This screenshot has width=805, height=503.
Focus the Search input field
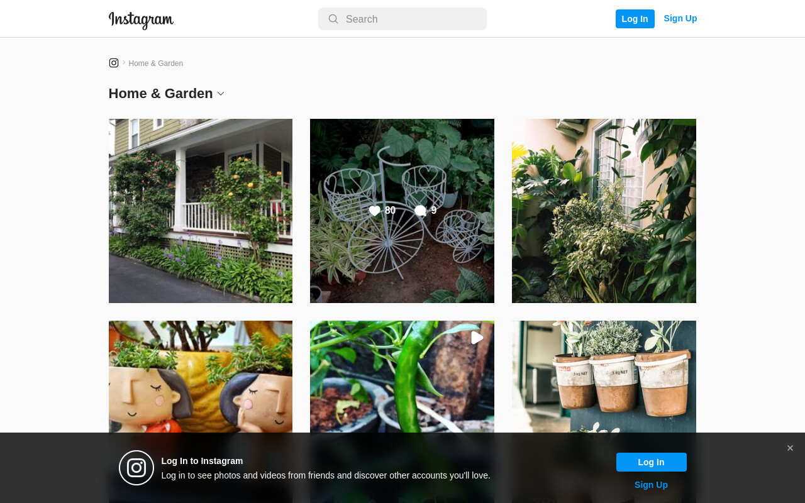[x=402, y=19]
